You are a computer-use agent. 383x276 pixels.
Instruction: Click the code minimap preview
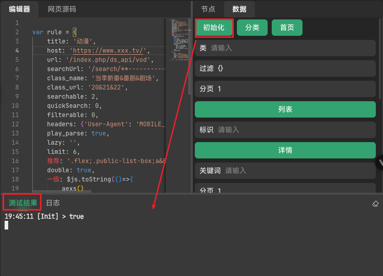click(179, 41)
